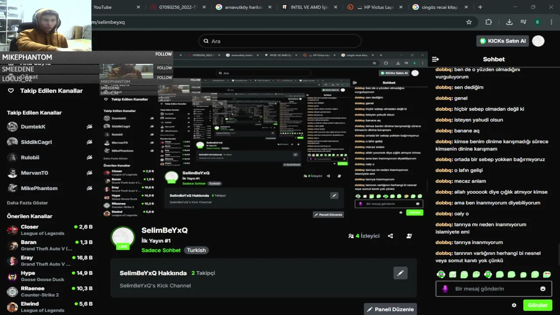Click the Ara search field
Screen dimensions: 560x315
click(280, 41)
